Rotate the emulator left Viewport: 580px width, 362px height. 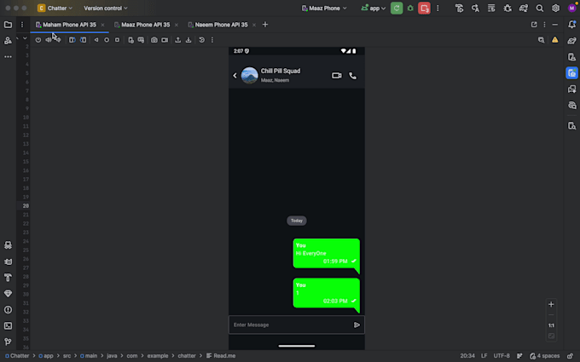[x=72, y=40]
